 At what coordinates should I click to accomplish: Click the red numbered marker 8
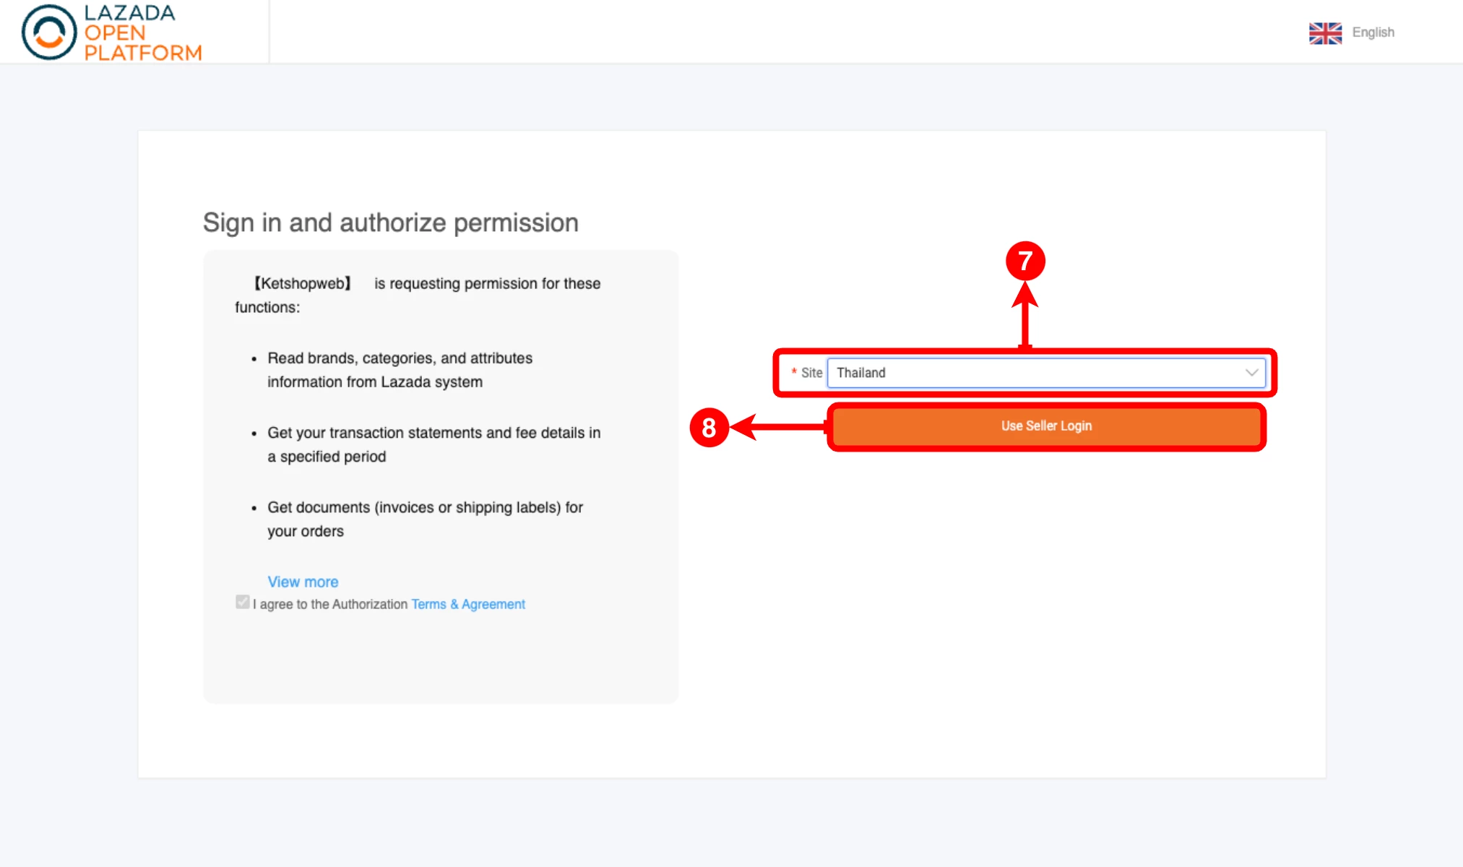(709, 427)
